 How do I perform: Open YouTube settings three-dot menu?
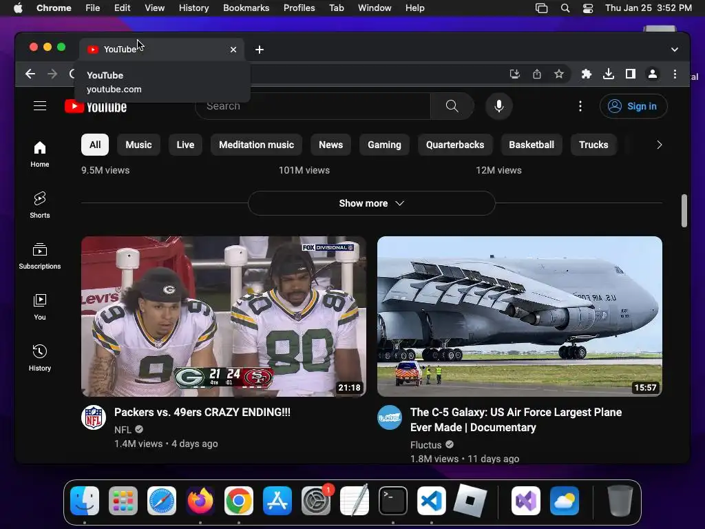580,106
